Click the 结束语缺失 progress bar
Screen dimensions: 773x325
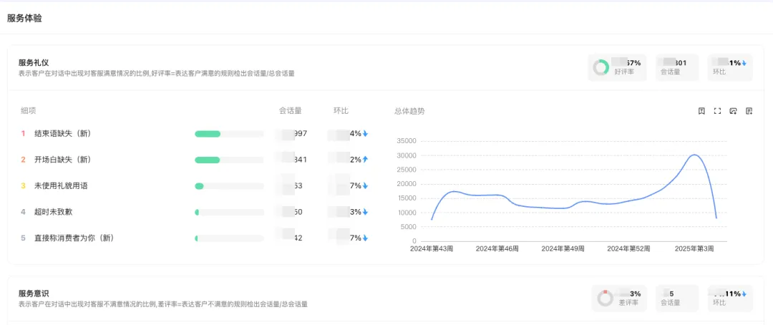229,134
